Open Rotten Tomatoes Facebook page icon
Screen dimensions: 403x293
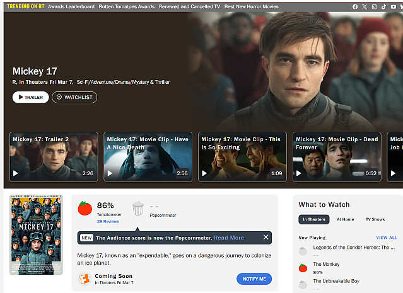click(x=355, y=7)
